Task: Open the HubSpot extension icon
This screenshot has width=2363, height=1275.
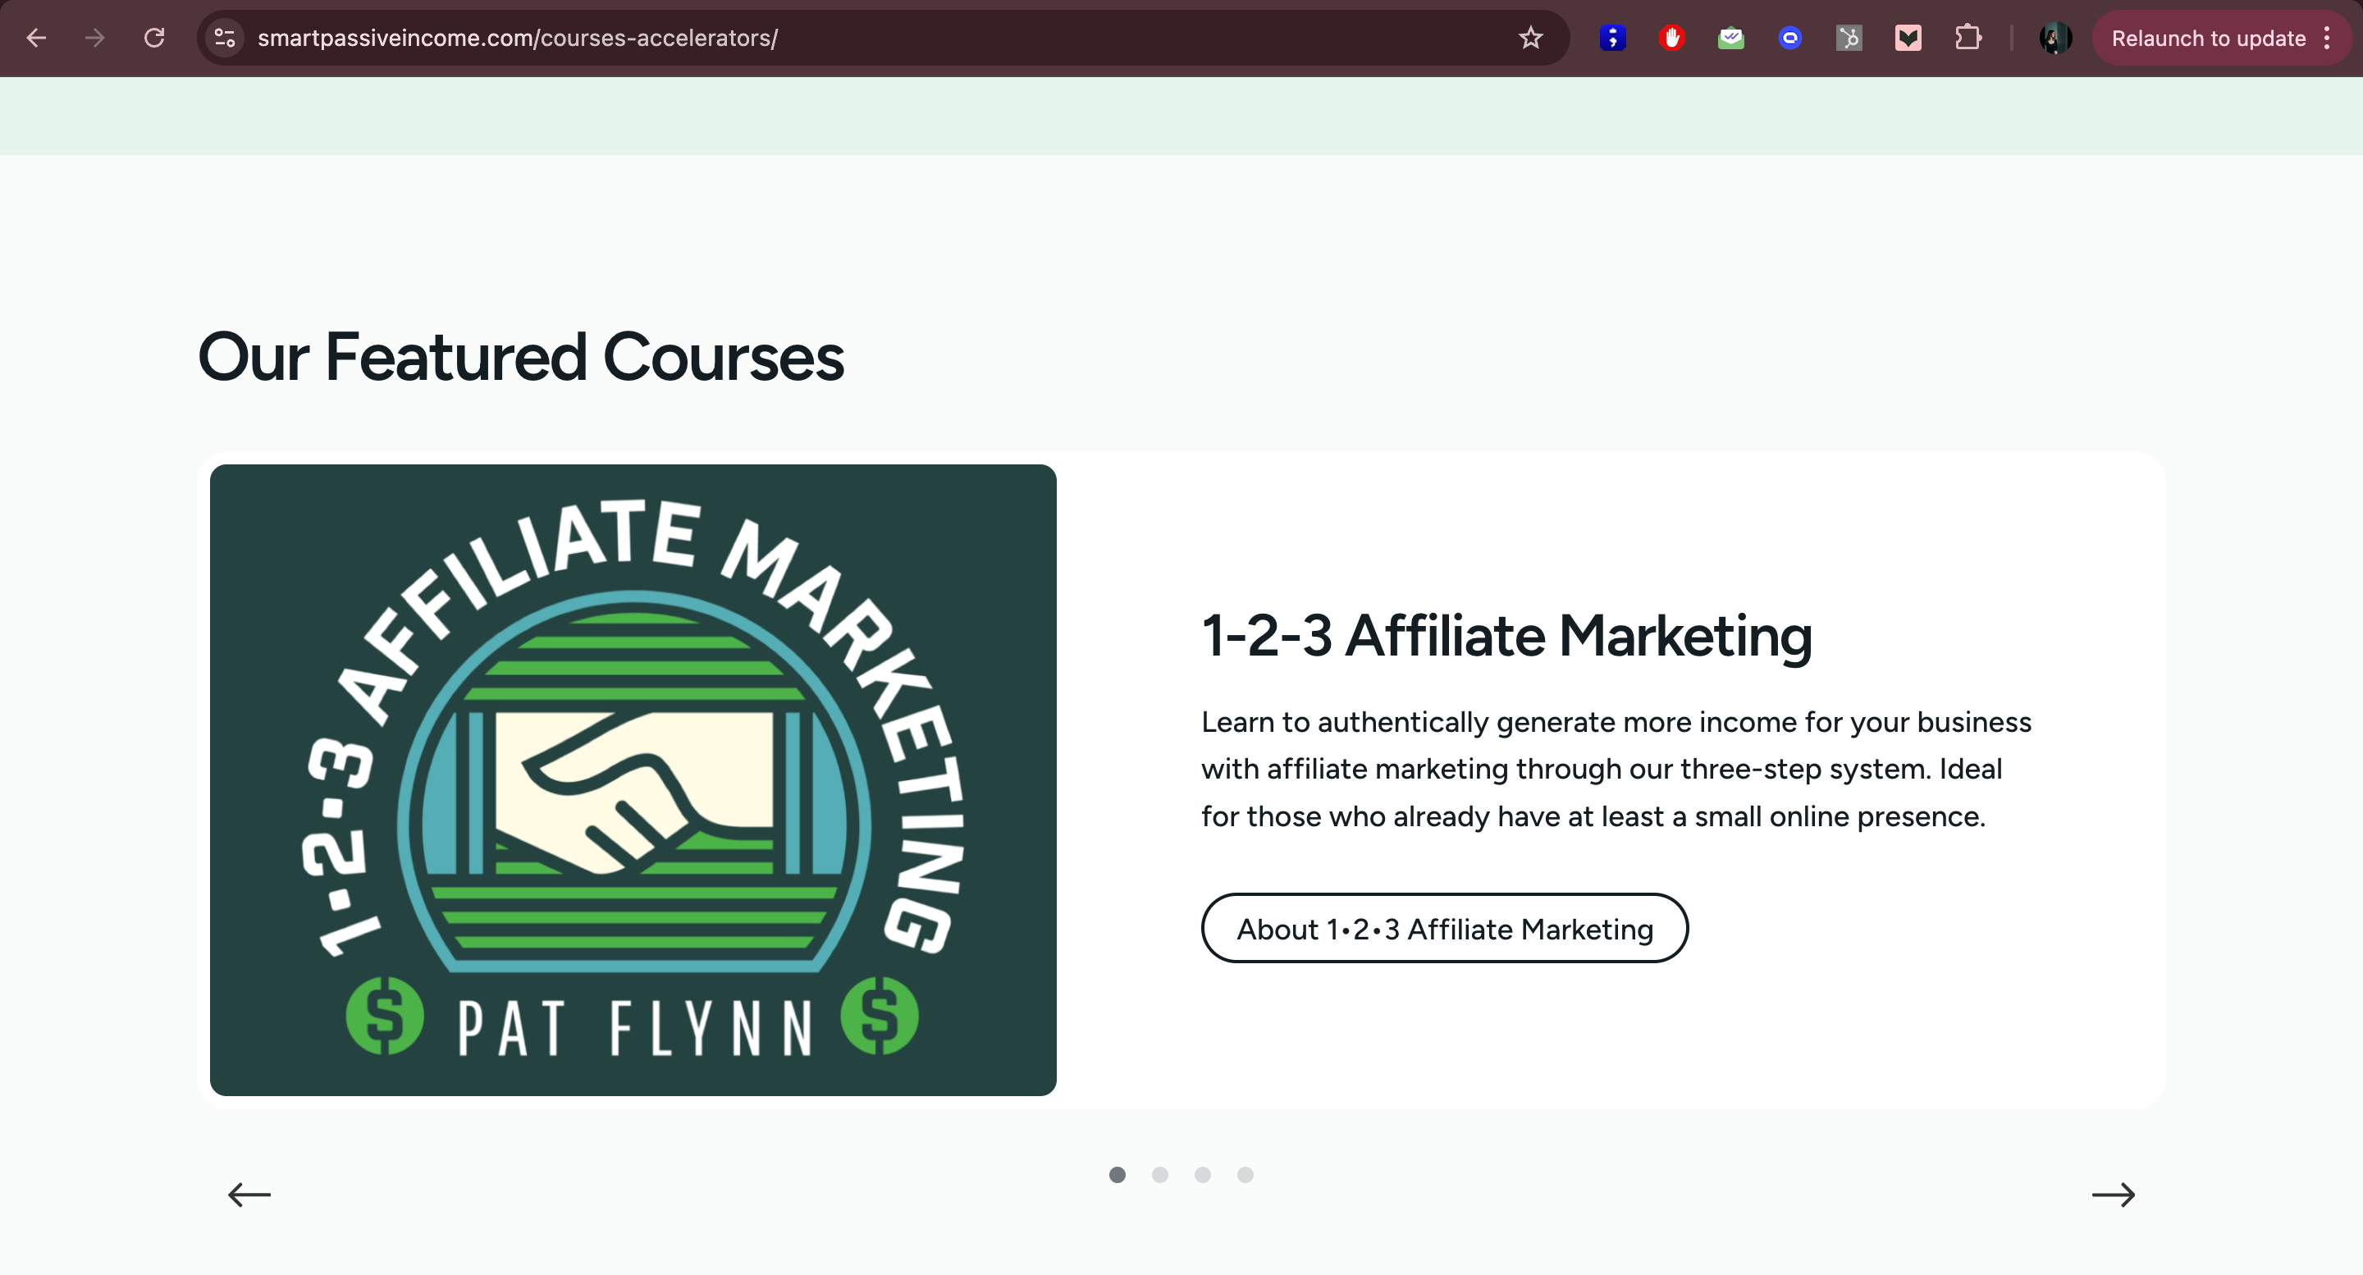Action: pos(1849,38)
